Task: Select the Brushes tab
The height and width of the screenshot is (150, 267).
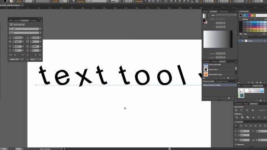Action: coord(214,61)
